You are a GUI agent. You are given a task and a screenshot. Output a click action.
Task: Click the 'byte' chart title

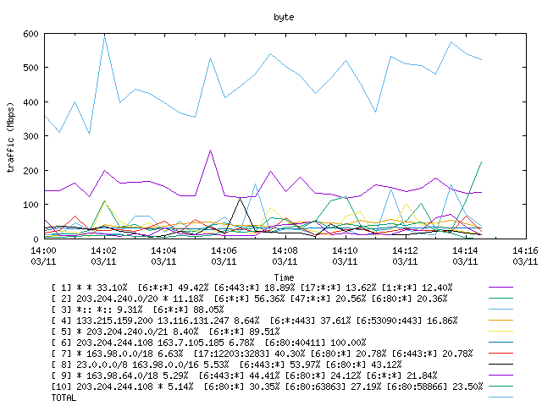(x=284, y=17)
